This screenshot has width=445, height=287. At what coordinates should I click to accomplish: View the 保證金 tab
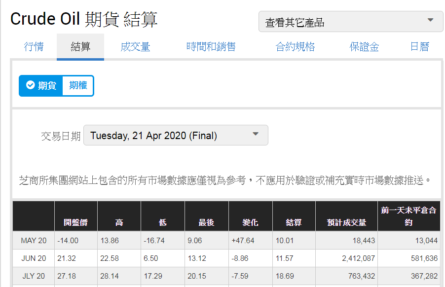(364, 47)
